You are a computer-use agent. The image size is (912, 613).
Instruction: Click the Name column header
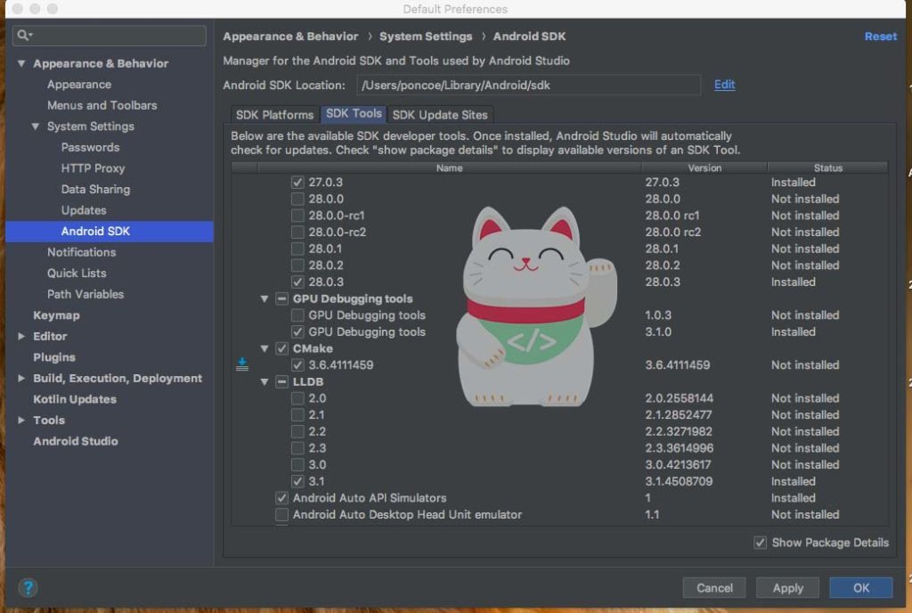[x=449, y=168]
